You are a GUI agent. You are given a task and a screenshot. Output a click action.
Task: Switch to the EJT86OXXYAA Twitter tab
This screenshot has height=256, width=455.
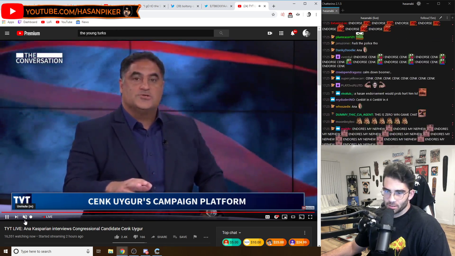click(x=218, y=6)
